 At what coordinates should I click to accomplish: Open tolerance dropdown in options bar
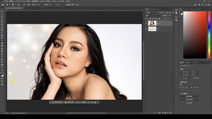tap(54, 5)
